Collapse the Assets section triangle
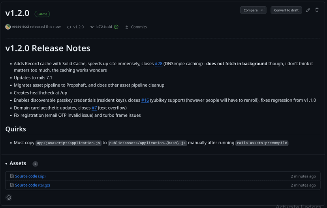 [x=6, y=164]
